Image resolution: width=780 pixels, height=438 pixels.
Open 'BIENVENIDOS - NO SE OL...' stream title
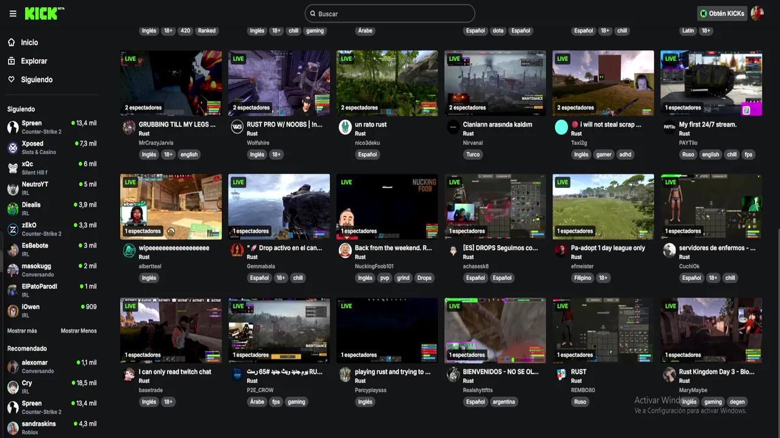point(501,372)
